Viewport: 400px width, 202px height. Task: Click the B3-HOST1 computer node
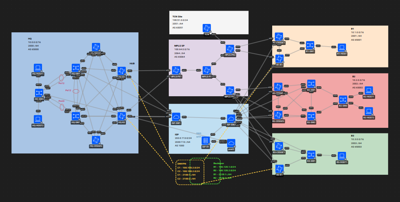[342, 156]
